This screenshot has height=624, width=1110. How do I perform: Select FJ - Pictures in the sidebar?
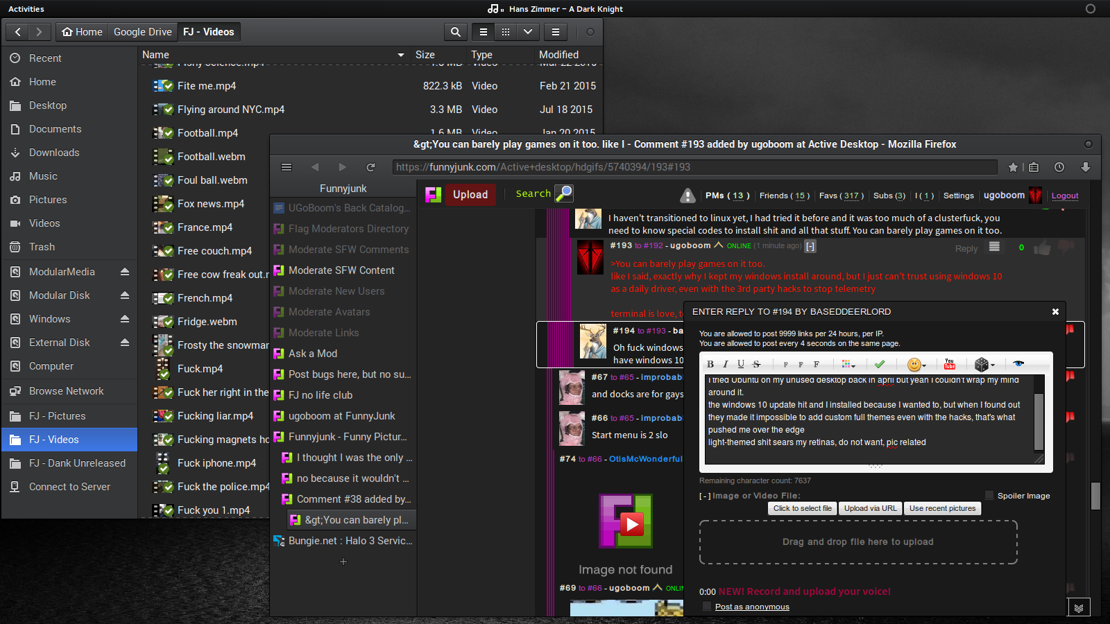pyautogui.click(x=58, y=416)
